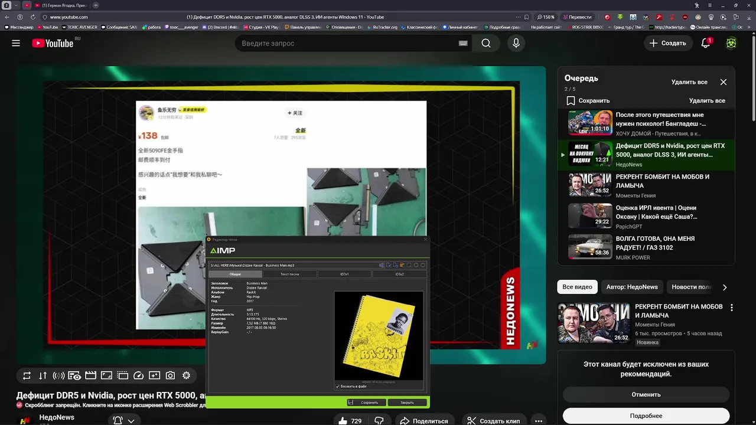Click Удалить все at top of queue
The width and height of the screenshot is (756, 425).
tap(689, 82)
